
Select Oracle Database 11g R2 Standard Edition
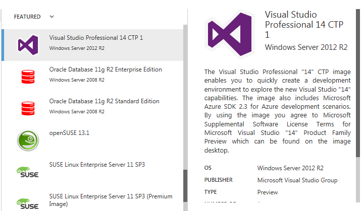[x=93, y=108]
